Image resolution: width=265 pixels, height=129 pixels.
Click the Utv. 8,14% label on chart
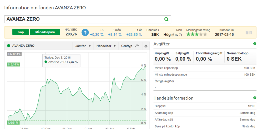[14, 54]
